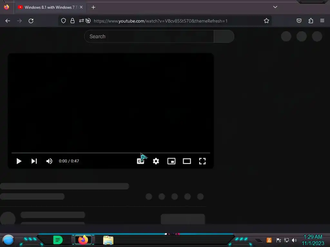
Task: Bookmark this page with the star
Action: (267, 21)
